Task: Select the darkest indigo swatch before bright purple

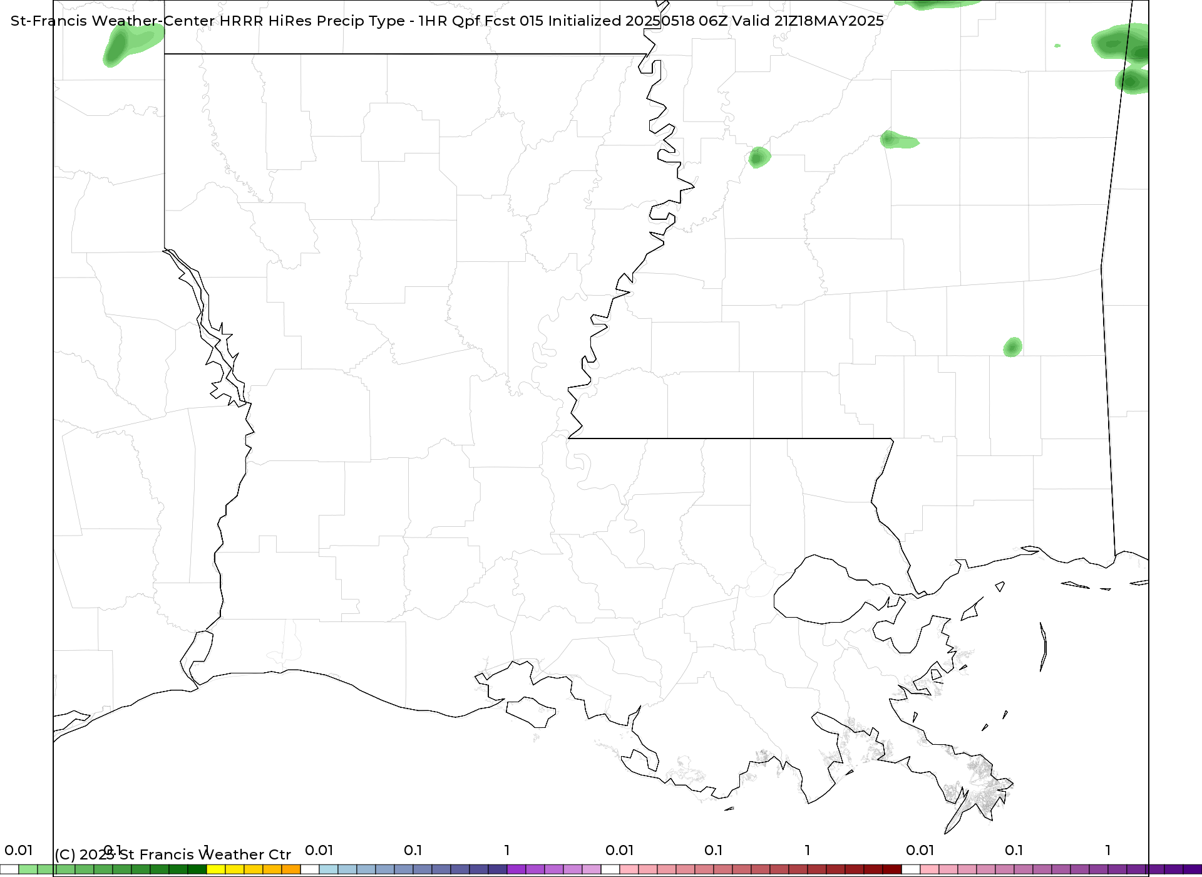Action: click(x=498, y=869)
